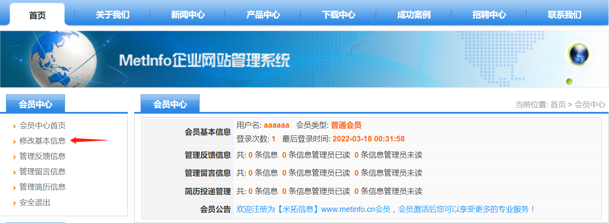Image resolution: width=609 pixels, height=223 pixels.
Task: Click the 会员中心 sidebar panel header
Action: click(35, 104)
